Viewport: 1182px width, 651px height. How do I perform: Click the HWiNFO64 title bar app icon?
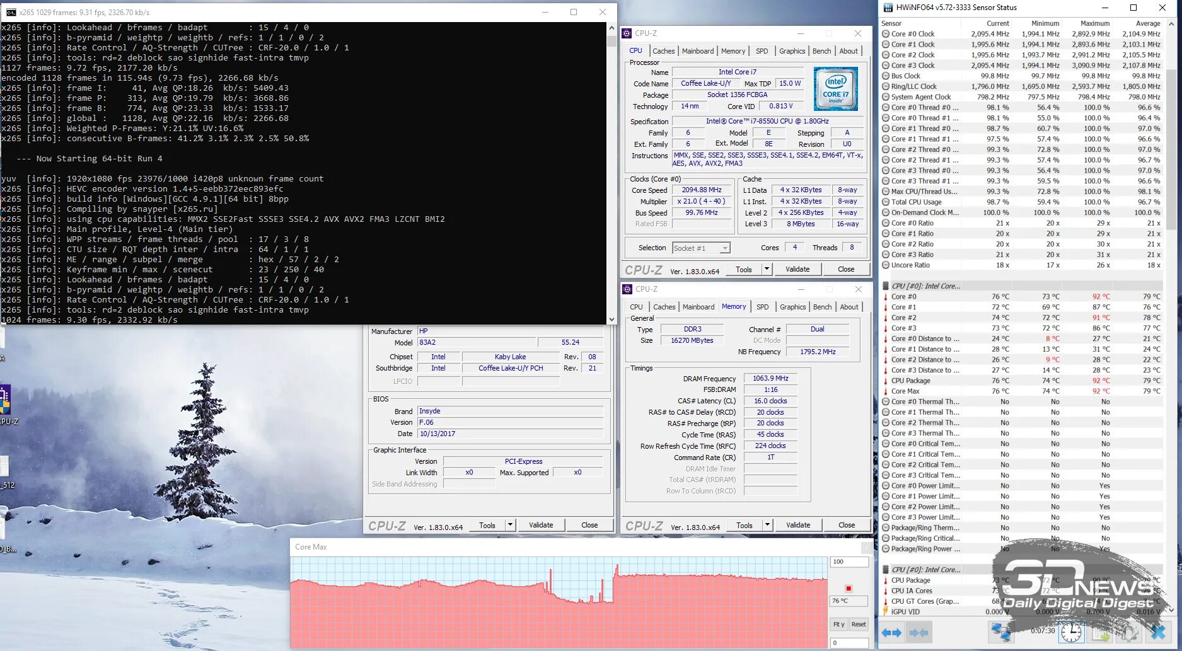888,8
